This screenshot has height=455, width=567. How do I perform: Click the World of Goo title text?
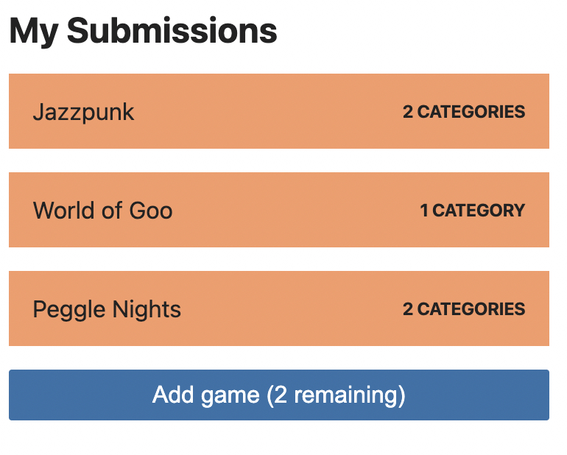[x=102, y=211]
